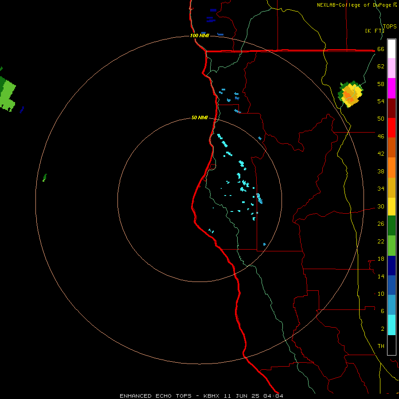
Task: Click the "K FT" units label
Action: pos(374,31)
